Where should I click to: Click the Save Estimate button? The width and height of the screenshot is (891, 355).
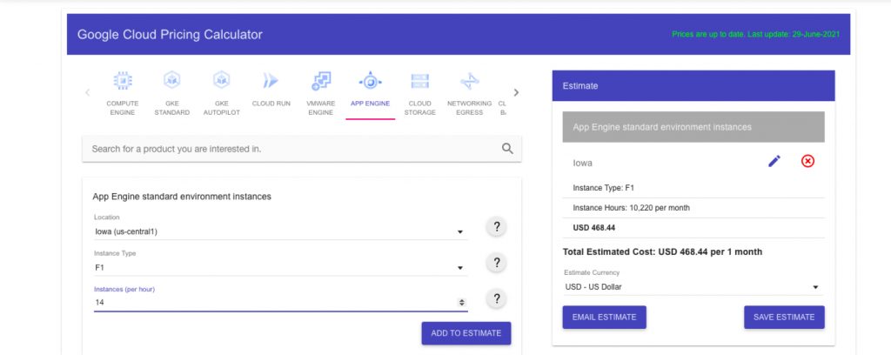click(784, 317)
